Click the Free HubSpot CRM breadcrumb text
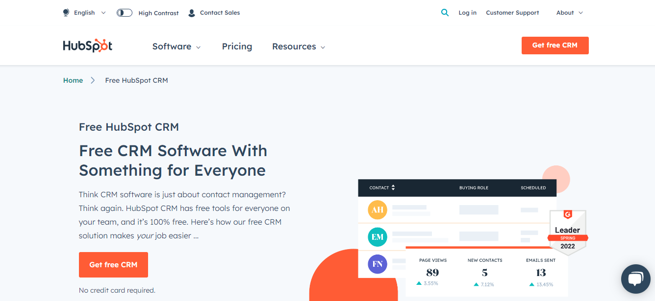This screenshot has width=655, height=301. [136, 80]
